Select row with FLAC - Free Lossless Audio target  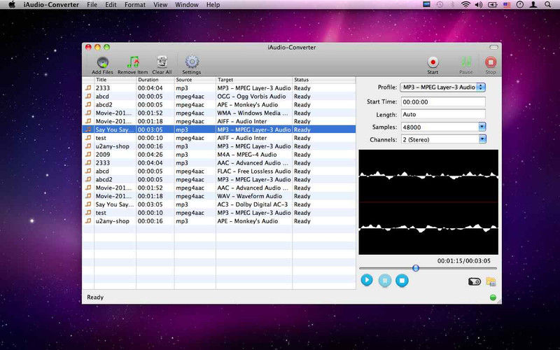click(219, 171)
